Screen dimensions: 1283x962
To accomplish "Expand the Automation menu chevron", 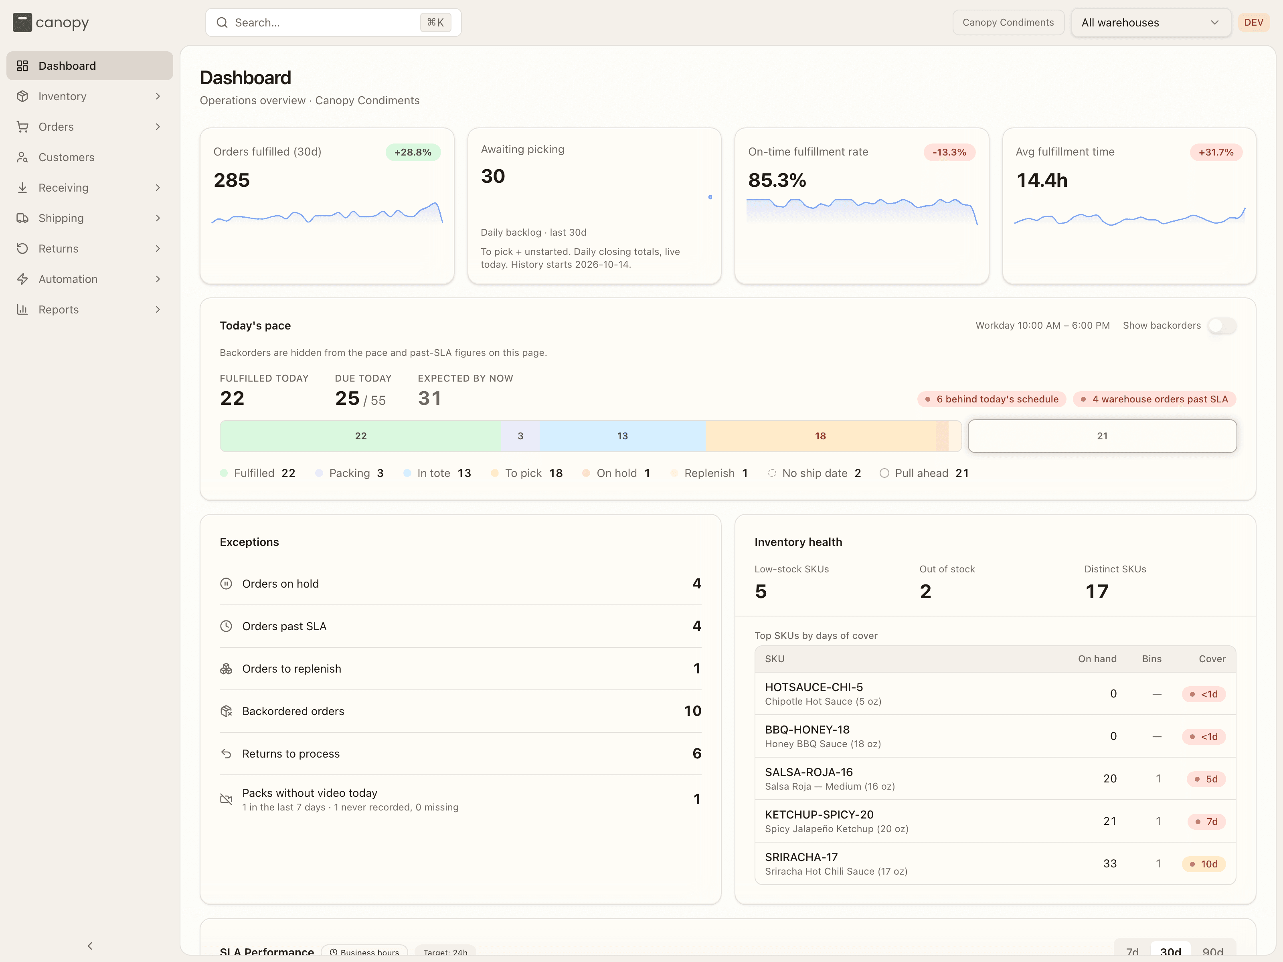I will pyautogui.click(x=158, y=279).
